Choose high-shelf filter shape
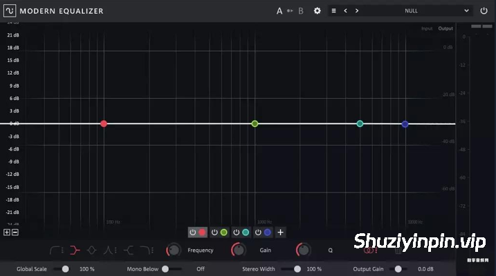The width and height of the screenshot is (496, 276). click(129, 250)
